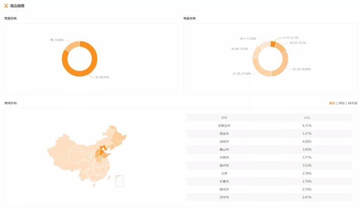Select the 济宁市 table row

(269, 197)
